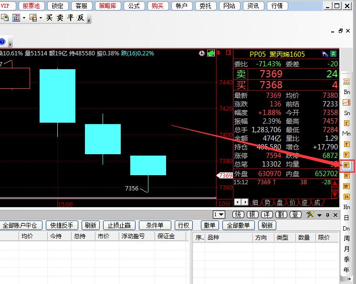356x284 pixels.
Task: Click the color grid palette toolbar icon
Action: [16, 18]
